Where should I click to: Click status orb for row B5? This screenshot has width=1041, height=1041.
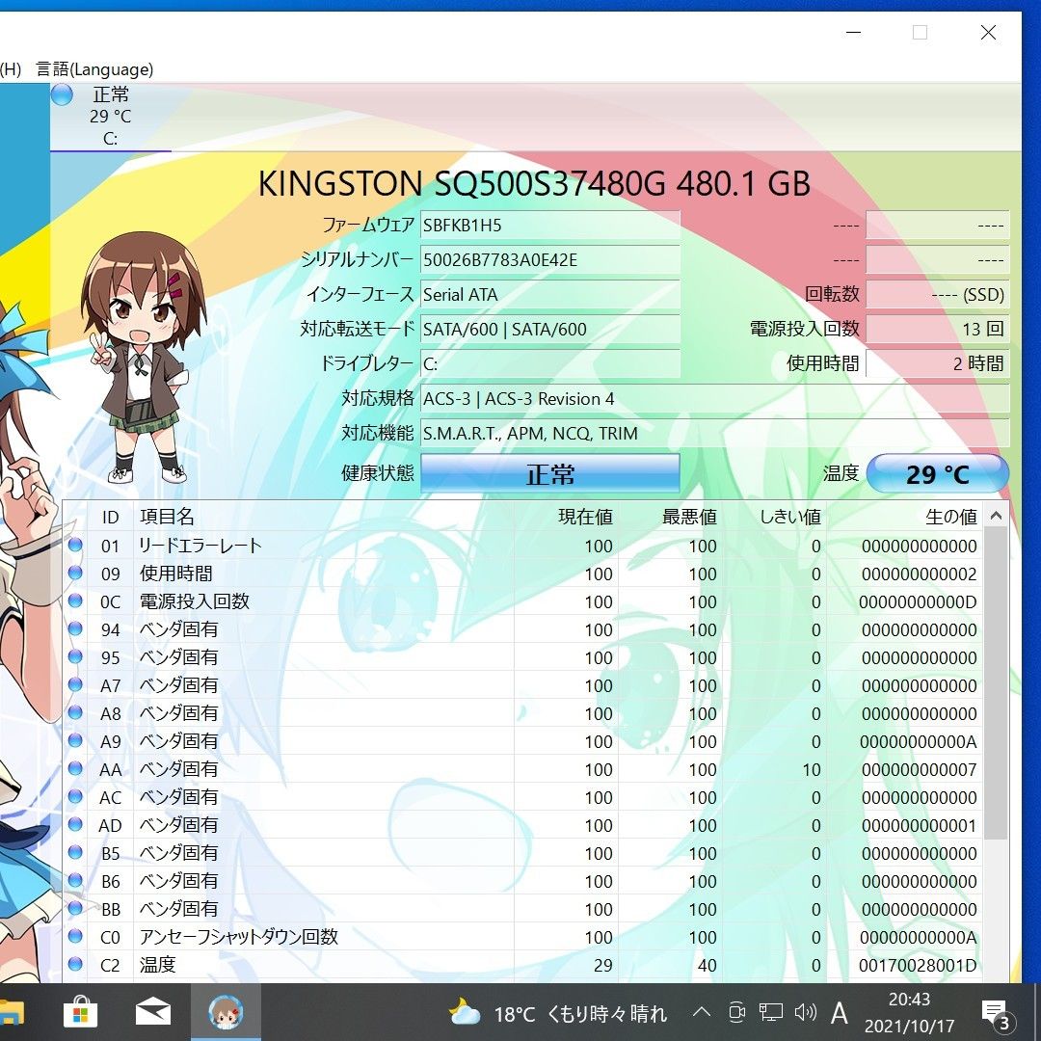pos(75,852)
